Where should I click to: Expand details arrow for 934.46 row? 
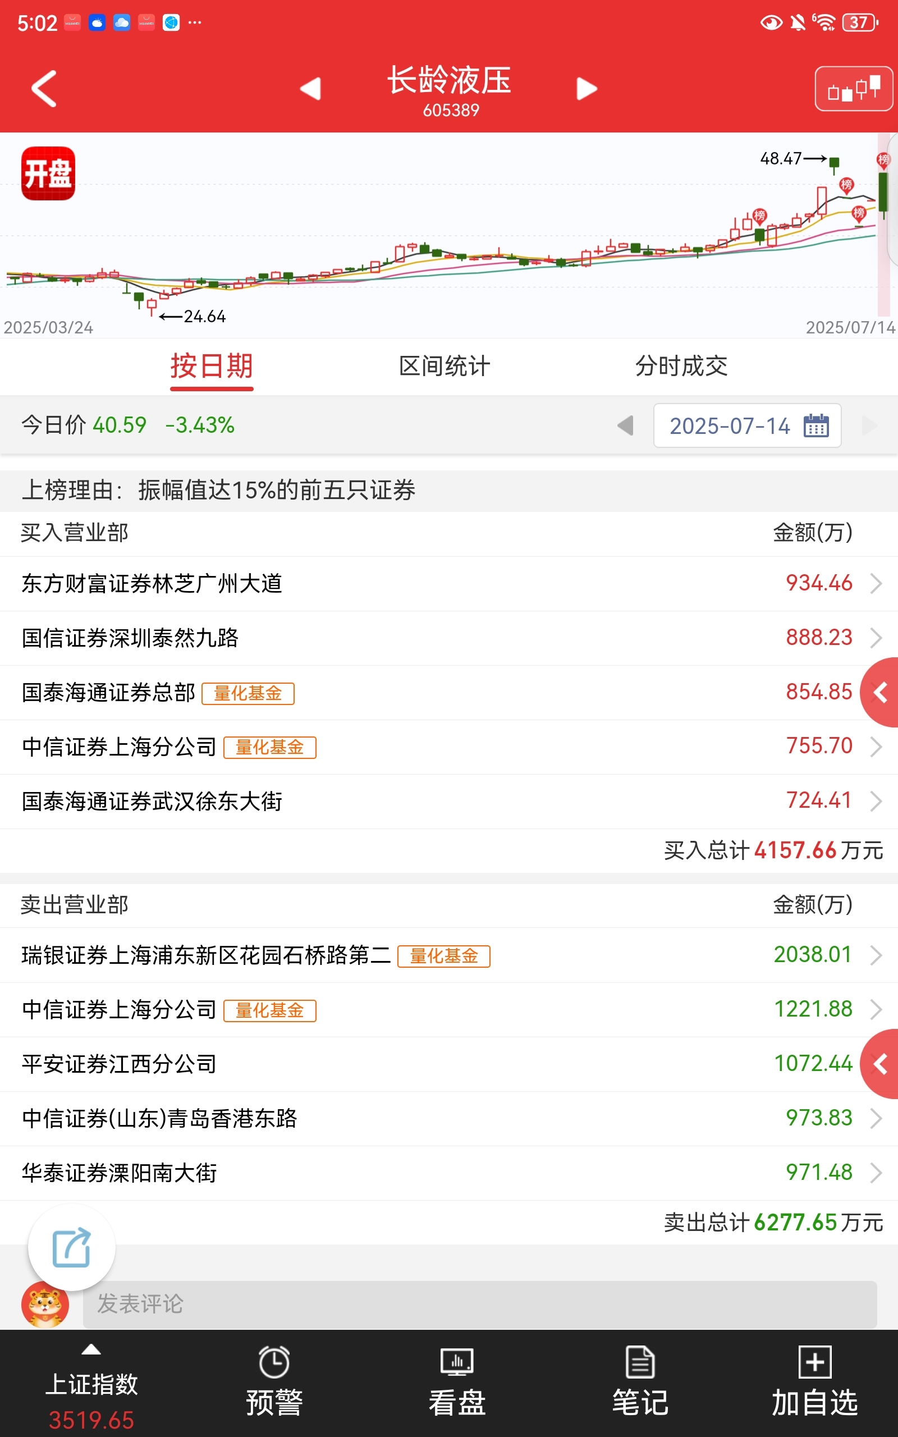876,584
